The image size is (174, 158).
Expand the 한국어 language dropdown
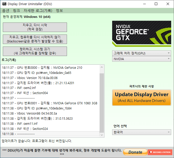pos(142,132)
